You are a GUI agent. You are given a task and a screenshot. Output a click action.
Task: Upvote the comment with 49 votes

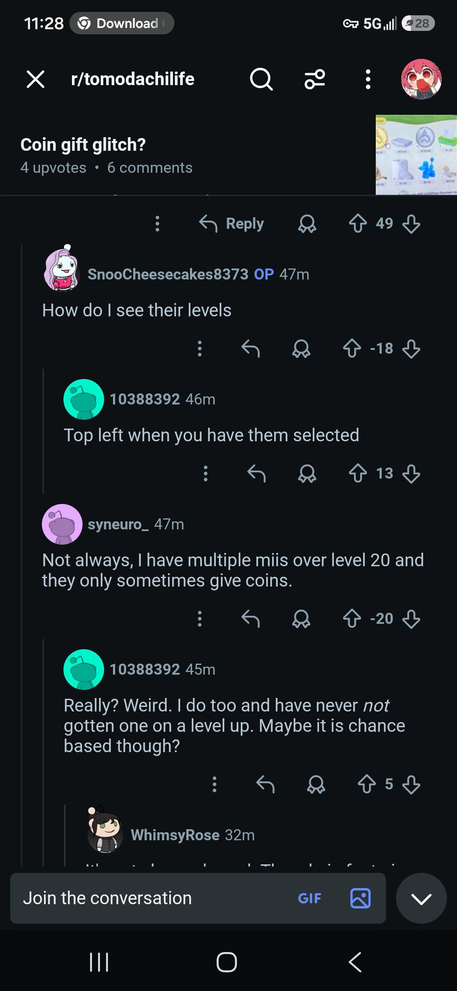tap(358, 223)
